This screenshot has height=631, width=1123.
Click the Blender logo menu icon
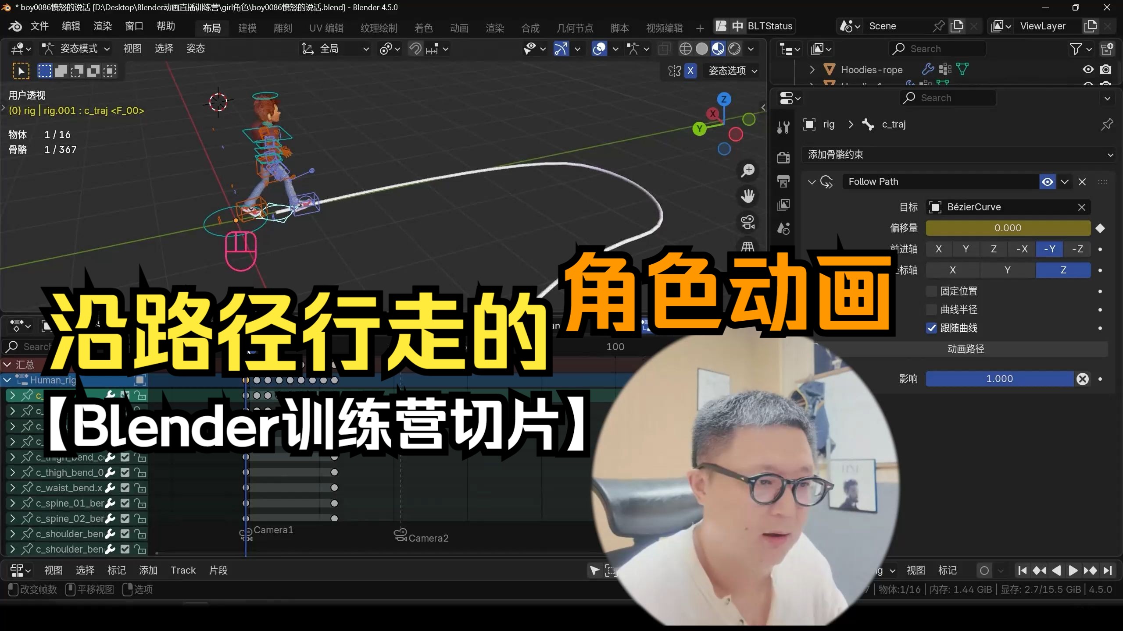point(15,26)
